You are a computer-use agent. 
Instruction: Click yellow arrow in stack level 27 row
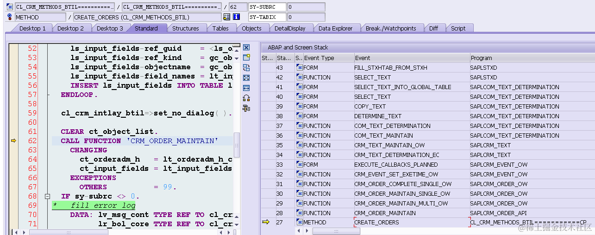point(265,222)
